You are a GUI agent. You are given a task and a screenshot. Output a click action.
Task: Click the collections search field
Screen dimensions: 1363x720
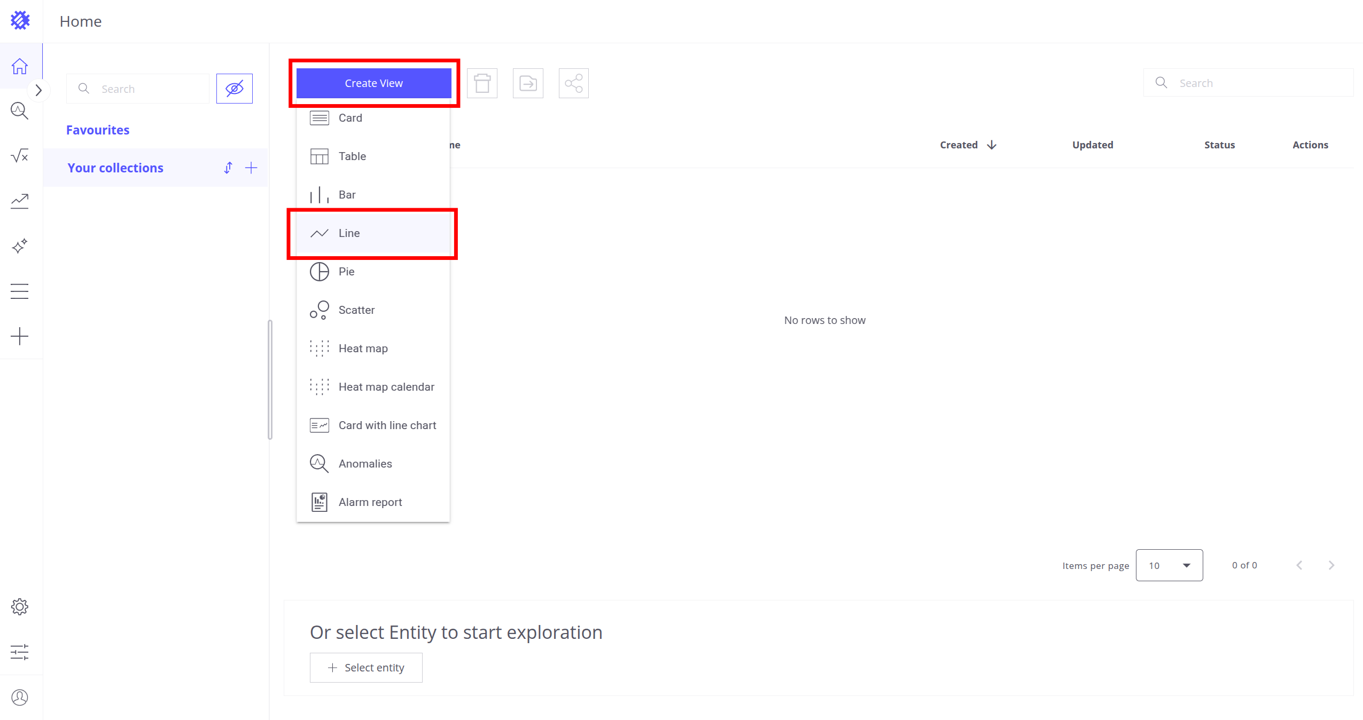pos(144,89)
